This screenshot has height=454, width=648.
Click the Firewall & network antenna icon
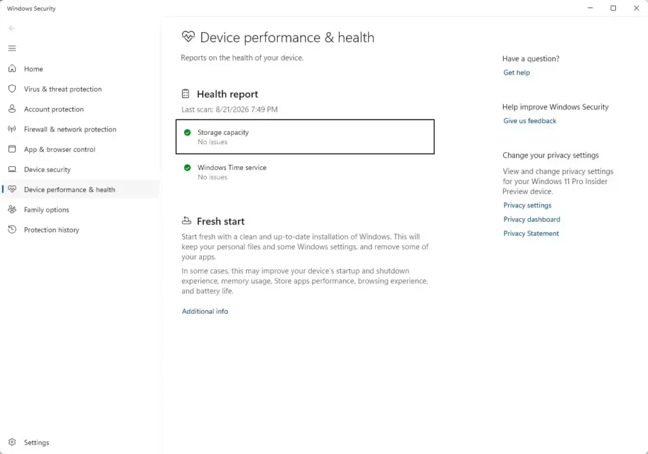coord(12,129)
